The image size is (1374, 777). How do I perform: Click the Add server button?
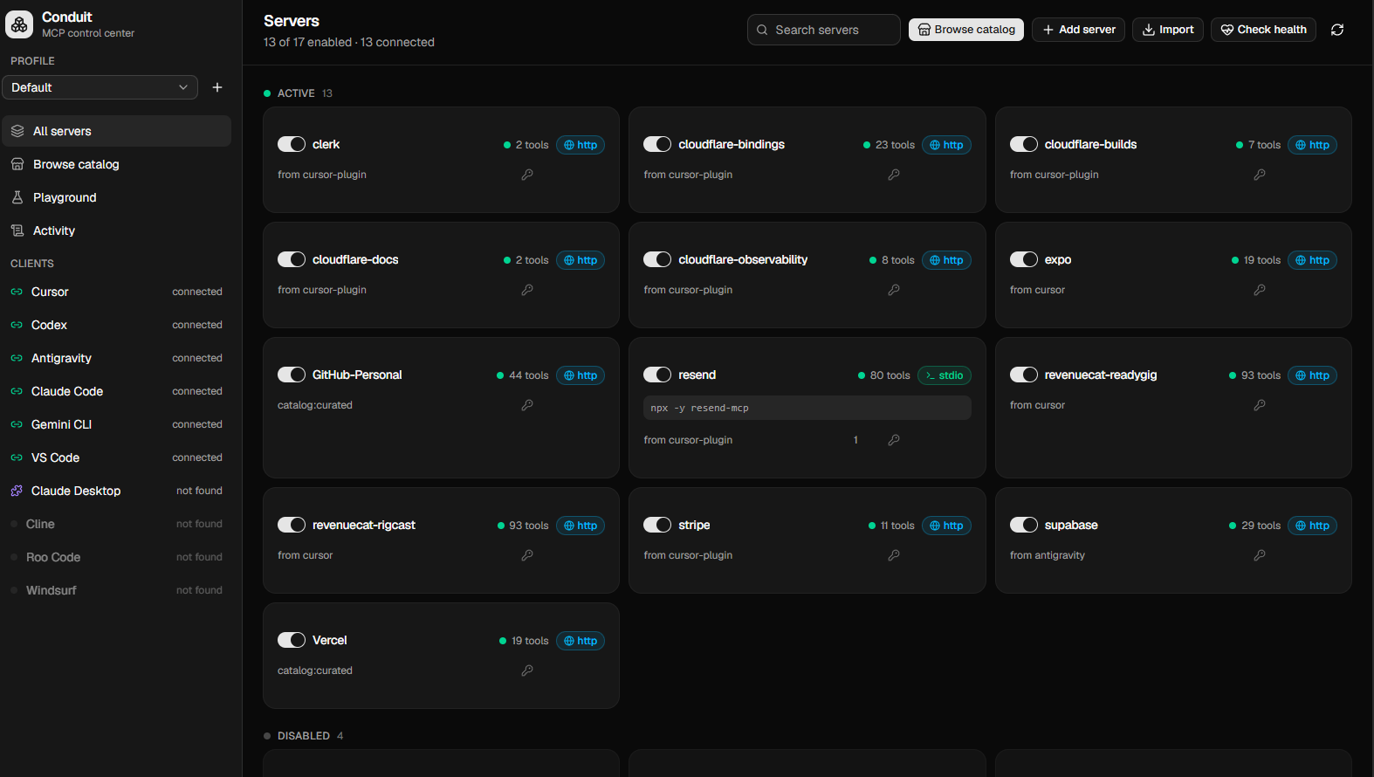[1078, 30]
